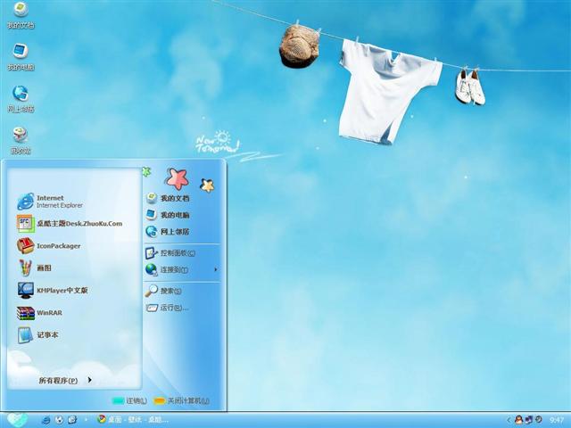This screenshot has height=428, width=571.
Task: Click the third quick launch icon
Action: [x=72, y=420]
